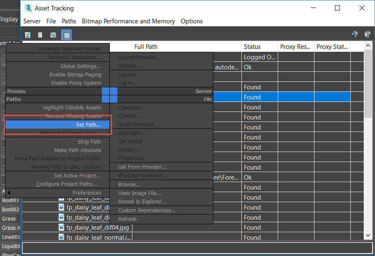
Task: Expand the Preferences submenu arrow
Action: 9,193
